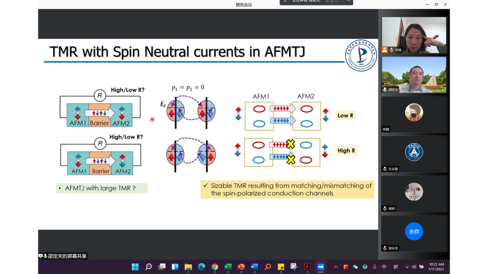488x274 pixels.
Task: Toggle the pinyin 拼 input method indicator
Action: tap(395, 267)
